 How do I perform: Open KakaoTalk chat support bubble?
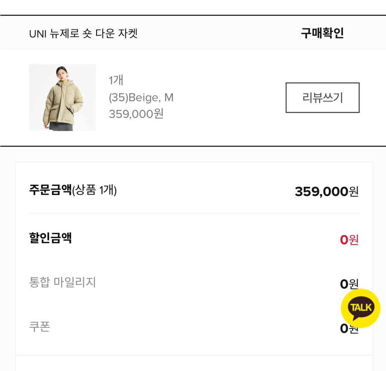[x=361, y=307]
